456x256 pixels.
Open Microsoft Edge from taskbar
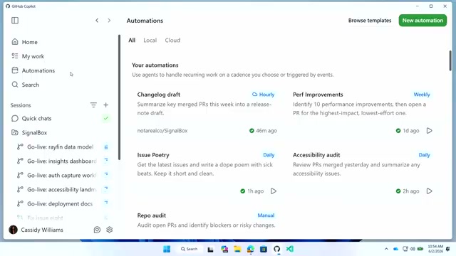(x=250, y=249)
